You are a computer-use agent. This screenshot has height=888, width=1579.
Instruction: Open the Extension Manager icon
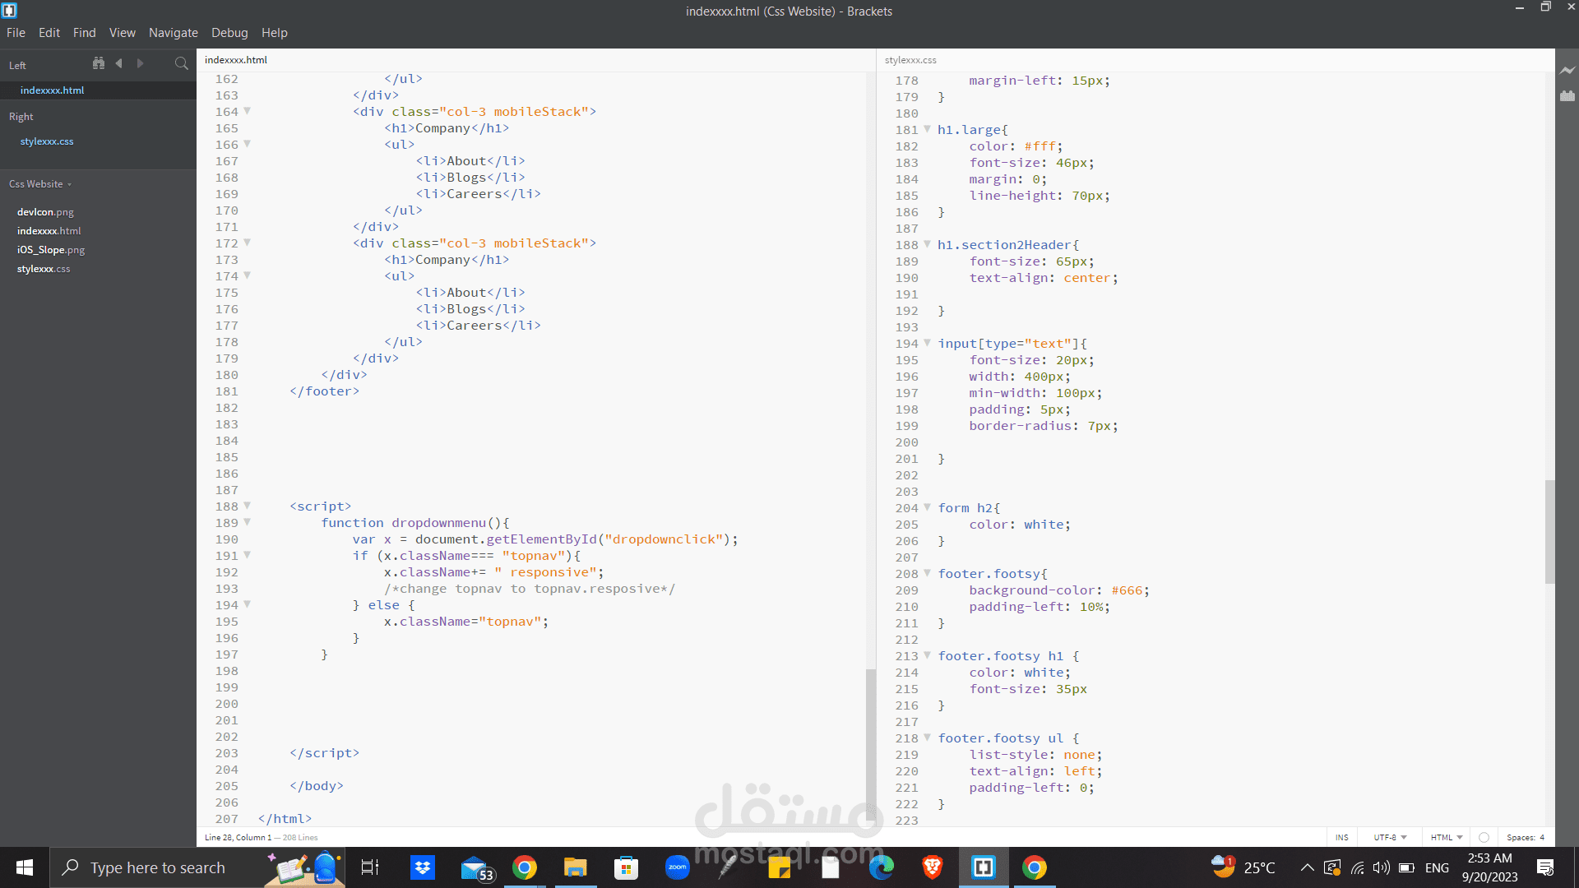pyautogui.click(x=1567, y=96)
